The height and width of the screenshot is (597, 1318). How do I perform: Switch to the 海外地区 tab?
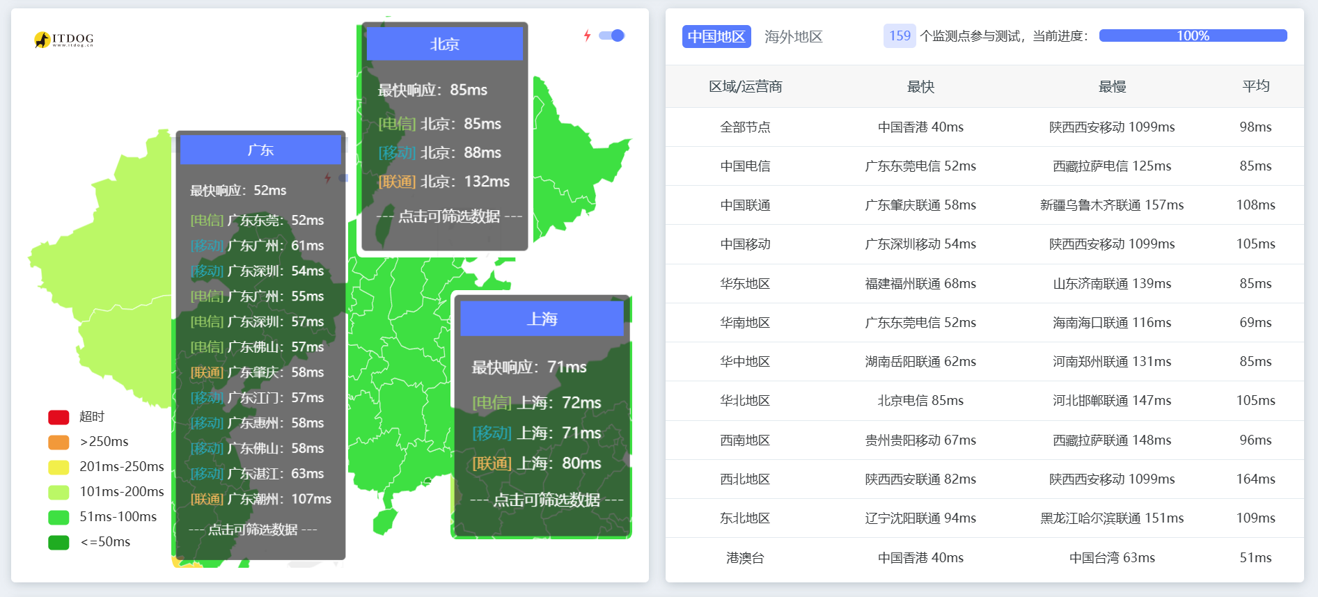[x=793, y=36]
